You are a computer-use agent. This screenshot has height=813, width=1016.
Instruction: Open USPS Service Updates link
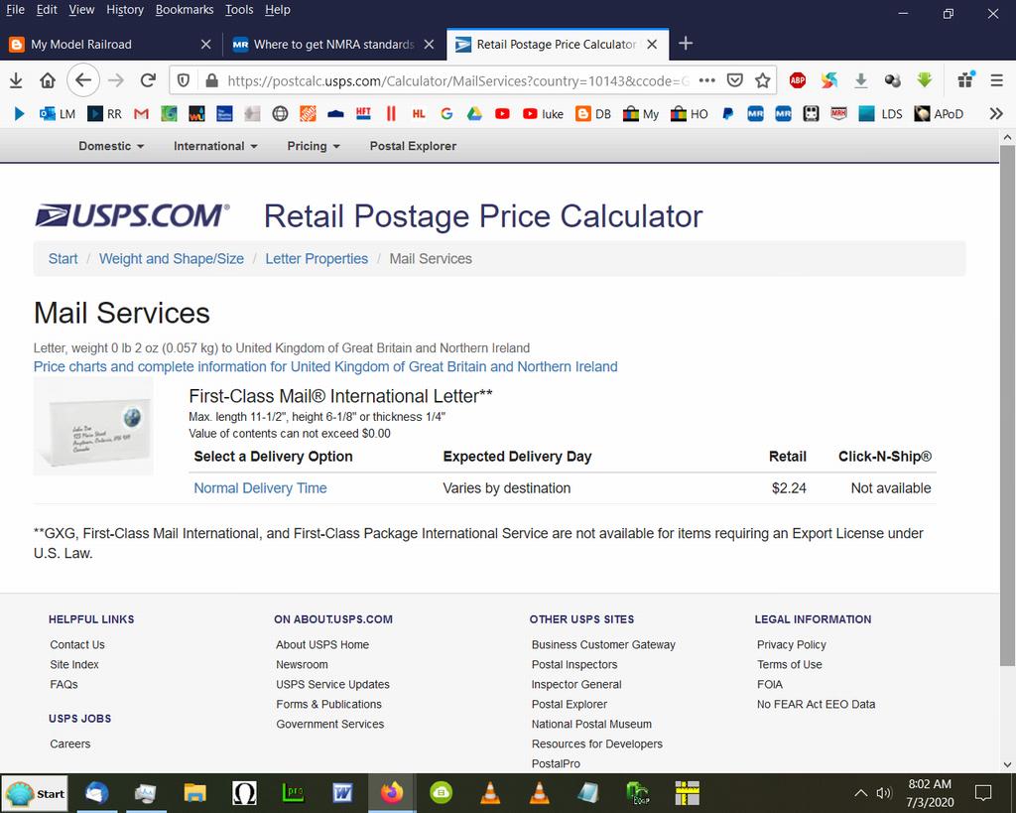(x=333, y=684)
